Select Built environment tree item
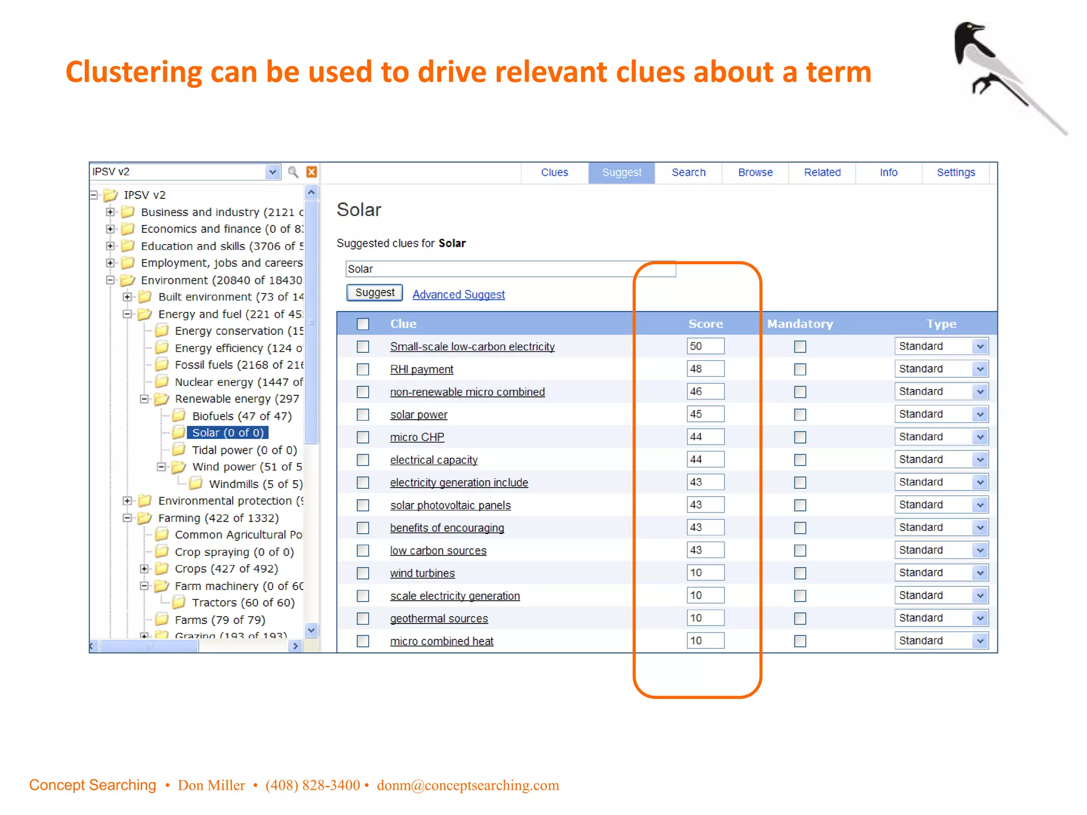The height and width of the screenshot is (815, 1087). 231,297
